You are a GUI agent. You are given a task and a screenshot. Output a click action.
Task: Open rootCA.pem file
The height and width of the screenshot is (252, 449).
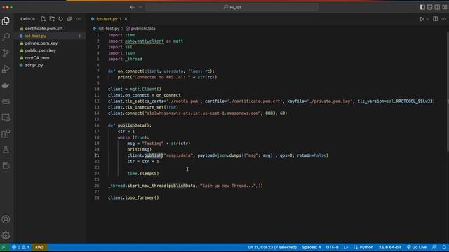coord(37,58)
